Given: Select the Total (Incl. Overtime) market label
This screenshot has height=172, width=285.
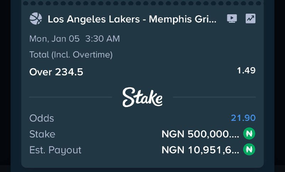Looking at the screenshot, I should [71, 55].
